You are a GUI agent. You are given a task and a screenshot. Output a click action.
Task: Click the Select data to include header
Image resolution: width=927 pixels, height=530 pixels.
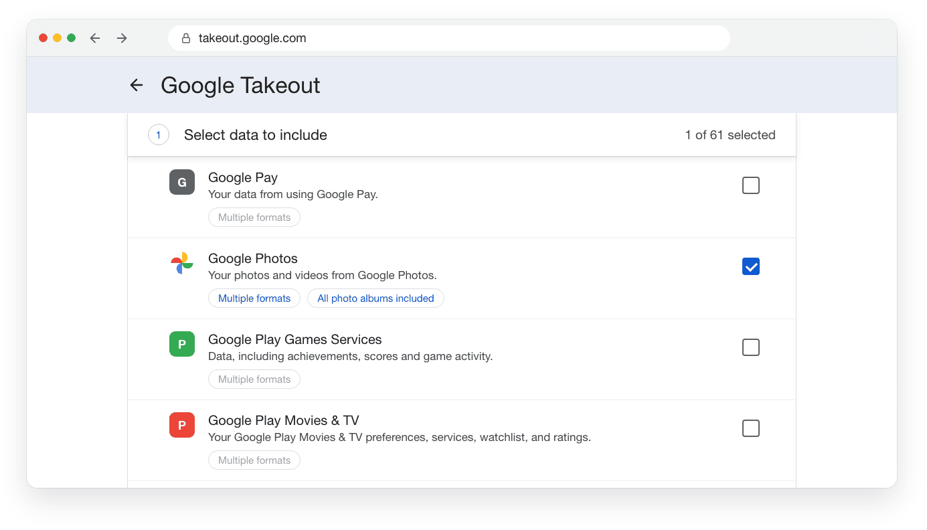click(256, 135)
